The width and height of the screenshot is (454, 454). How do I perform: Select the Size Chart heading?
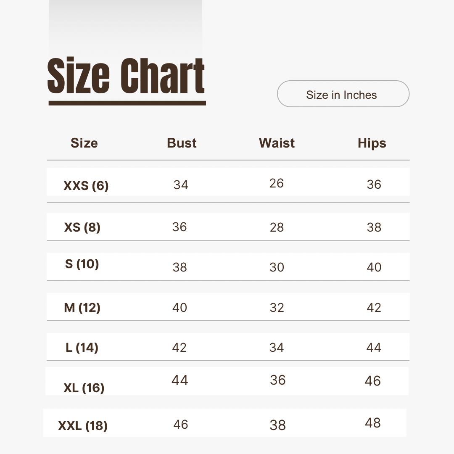(x=126, y=76)
